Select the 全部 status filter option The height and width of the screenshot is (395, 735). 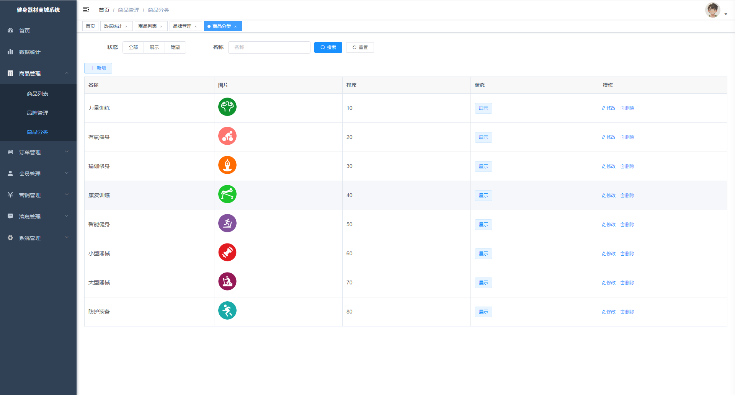tap(133, 47)
